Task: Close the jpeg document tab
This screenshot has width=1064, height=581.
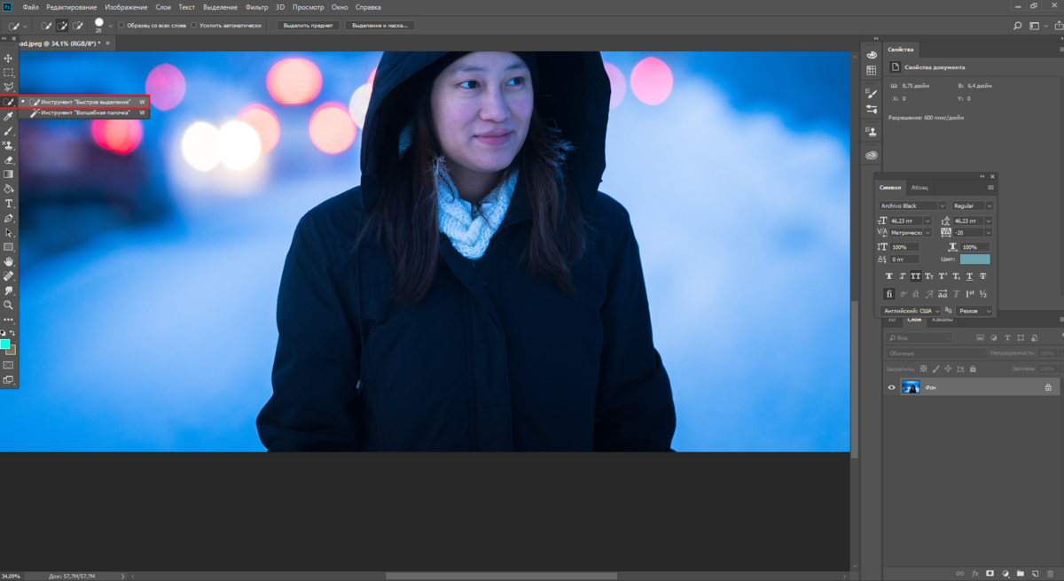Action: coord(109,42)
